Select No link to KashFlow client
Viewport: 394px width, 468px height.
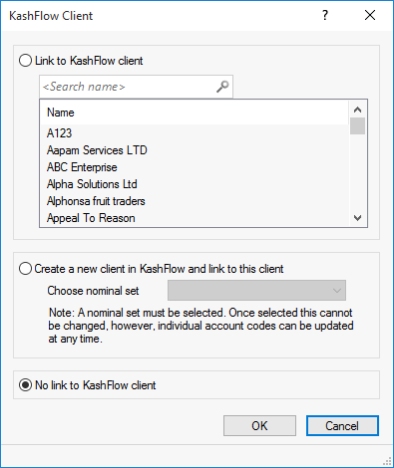pos(25,385)
